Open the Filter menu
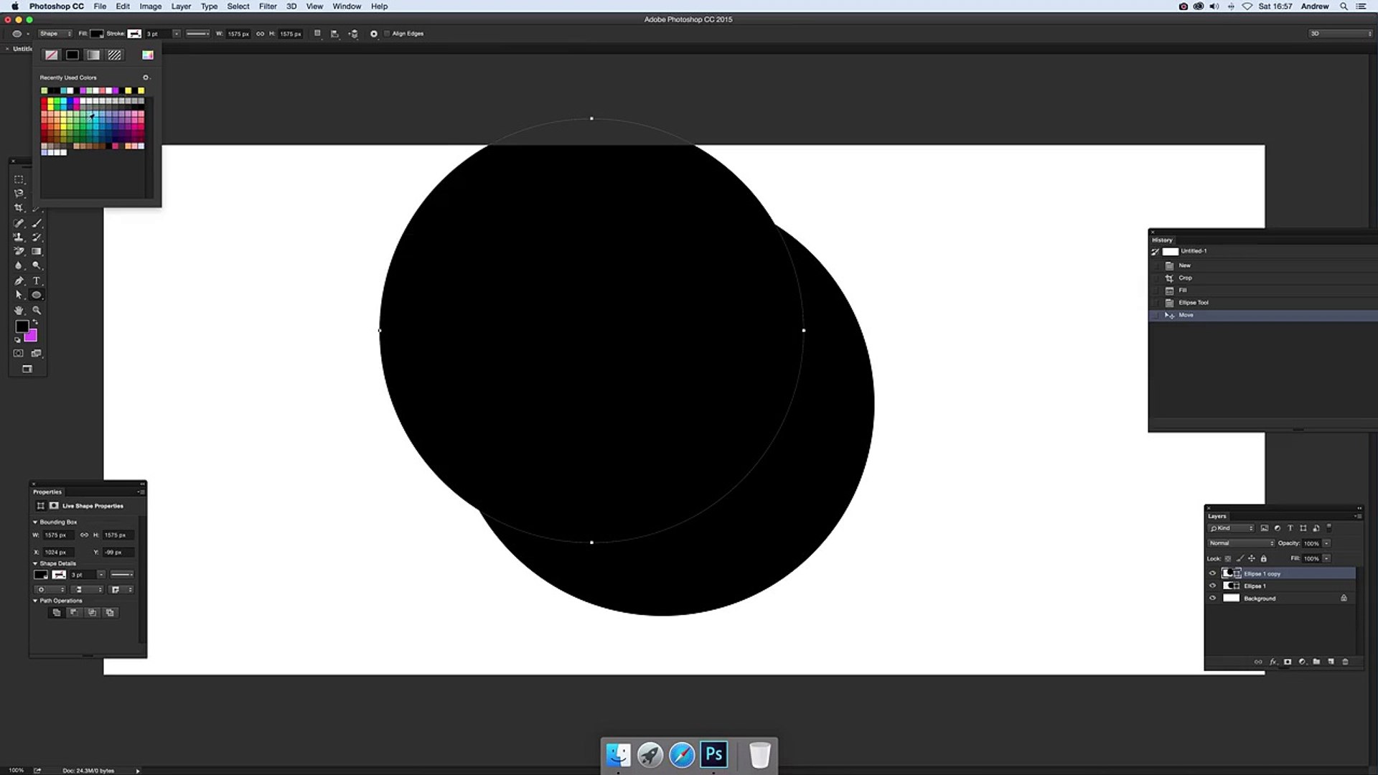Image resolution: width=1378 pixels, height=775 pixels. coord(268,6)
